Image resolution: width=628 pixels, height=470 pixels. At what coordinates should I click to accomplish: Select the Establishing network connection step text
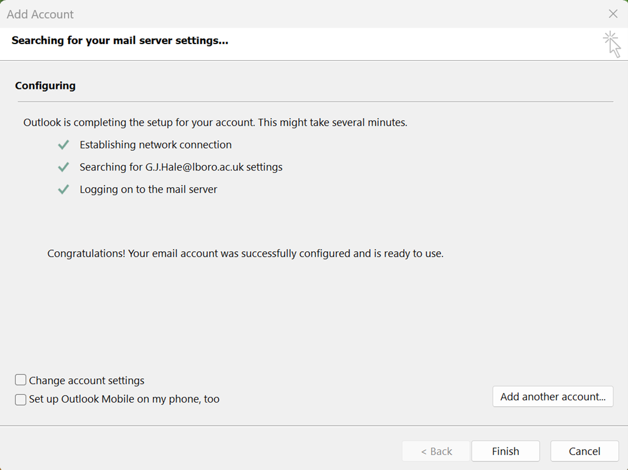point(155,145)
